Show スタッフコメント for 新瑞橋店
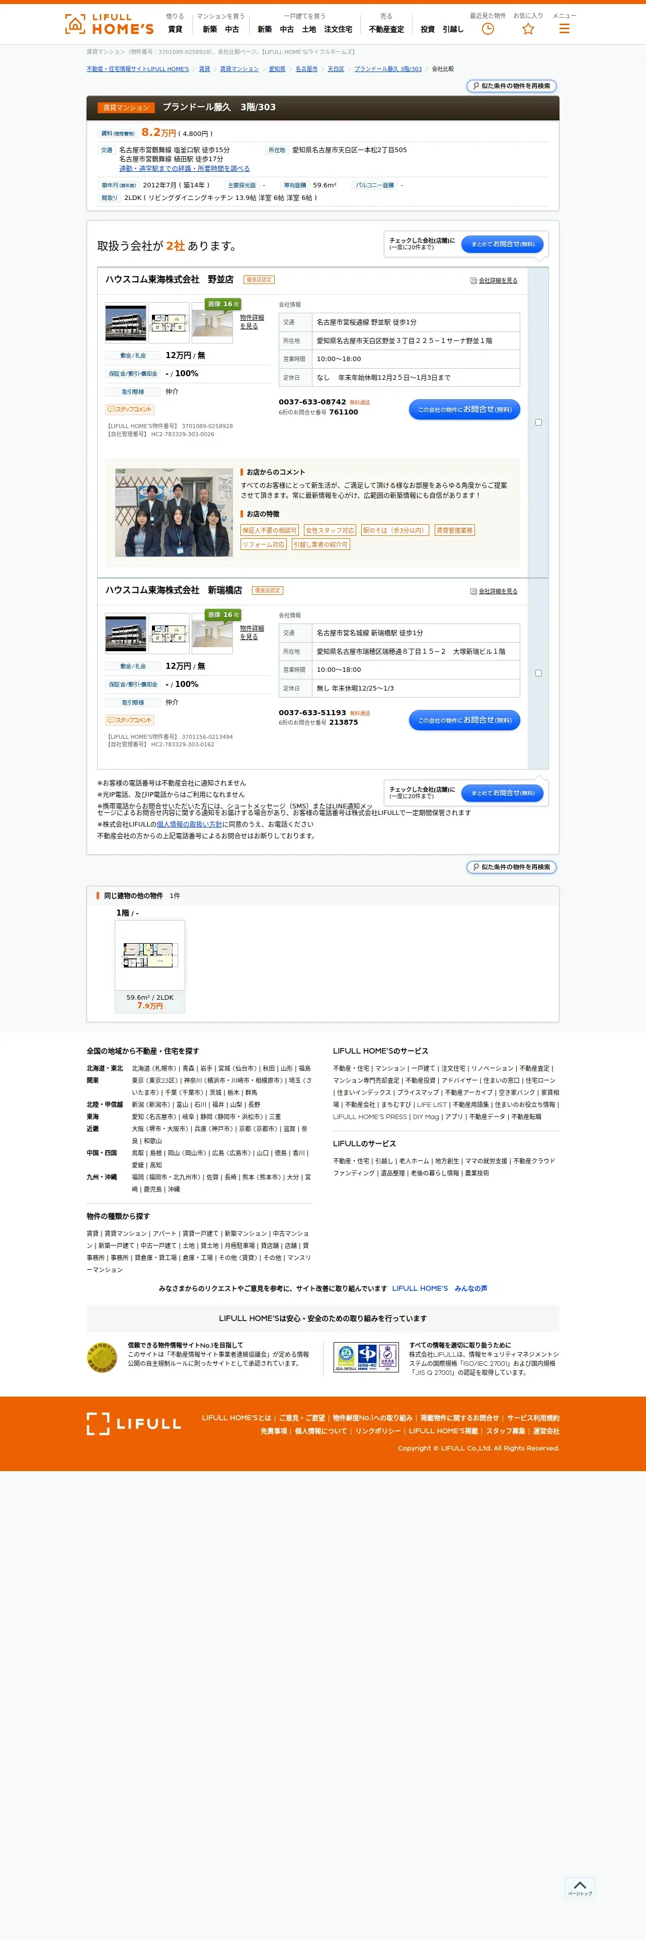646x1940 pixels. [x=130, y=720]
